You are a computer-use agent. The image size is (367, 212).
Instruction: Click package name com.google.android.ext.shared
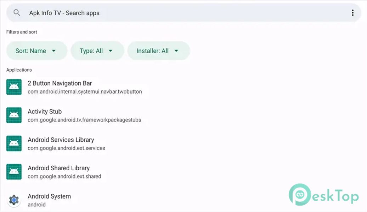click(x=64, y=176)
